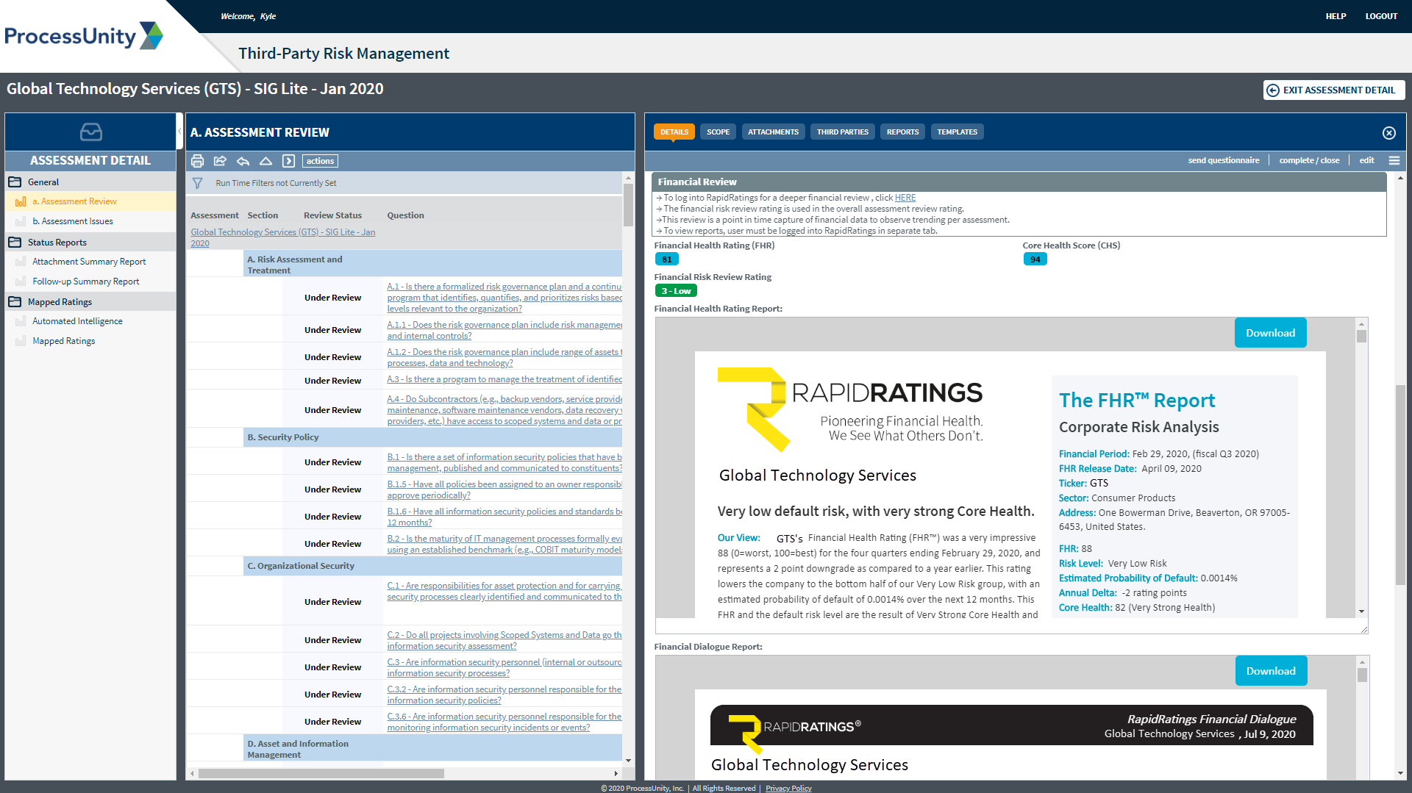
Task: Click chart icon beside Follow-up Summary Report
Action: 21,281
